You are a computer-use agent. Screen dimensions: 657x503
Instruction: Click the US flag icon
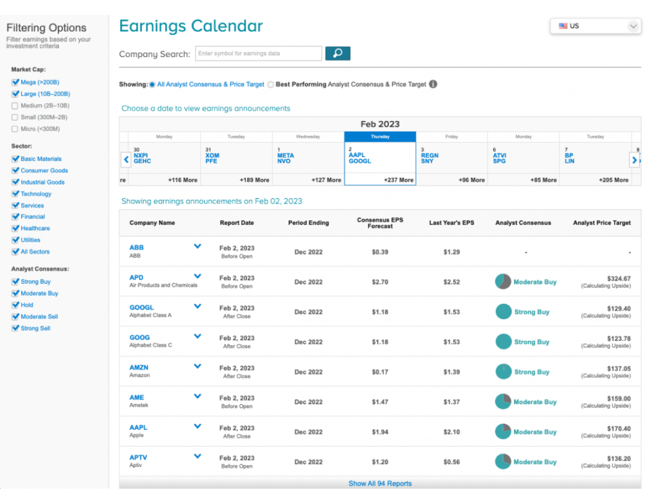pos(563,26)
